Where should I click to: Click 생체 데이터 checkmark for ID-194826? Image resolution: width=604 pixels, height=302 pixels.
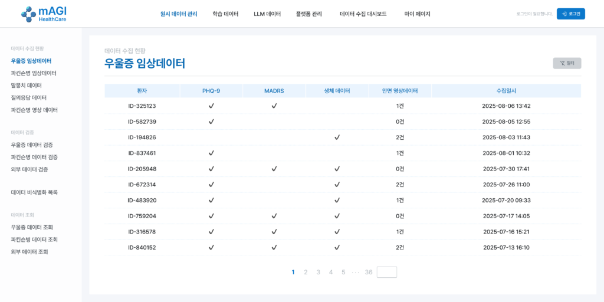337,137
